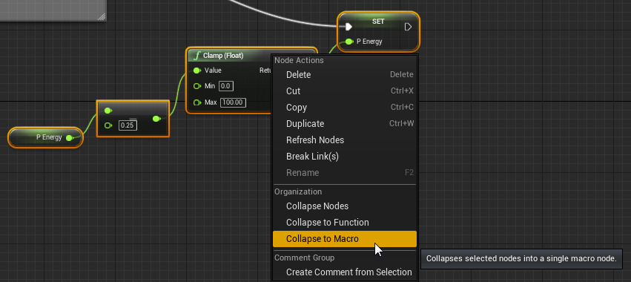The image size is (631, 282).
Task: Click the SET node execution output pin
Action: (x=408, y=27)
